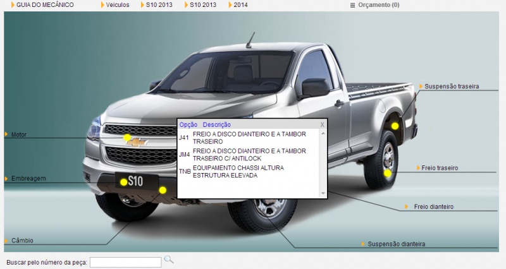
Task: Click the orange arrow before GUIA DO MECÂNICO
Action: 13,5
